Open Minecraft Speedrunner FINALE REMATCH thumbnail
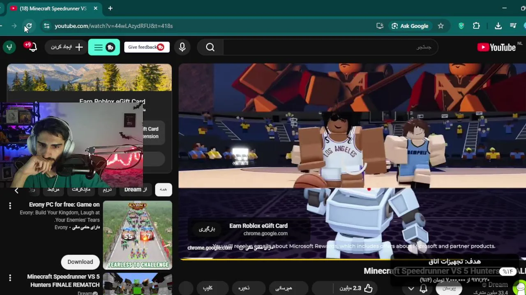The width and height of the screenshot is (526, 295). (x=137, y=284)
